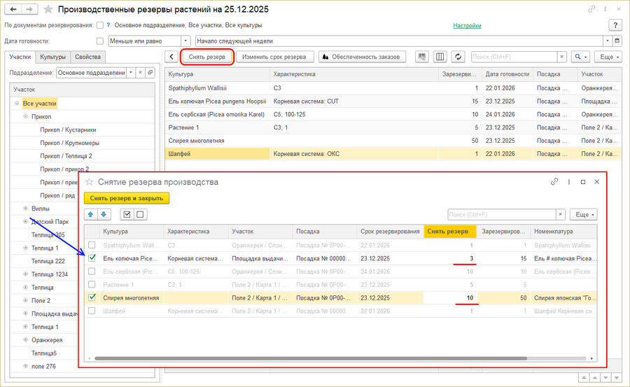Screen dimensions: 630x387
Task: Click the refresh icon in the main toolbar
Action: pos(458,57)
